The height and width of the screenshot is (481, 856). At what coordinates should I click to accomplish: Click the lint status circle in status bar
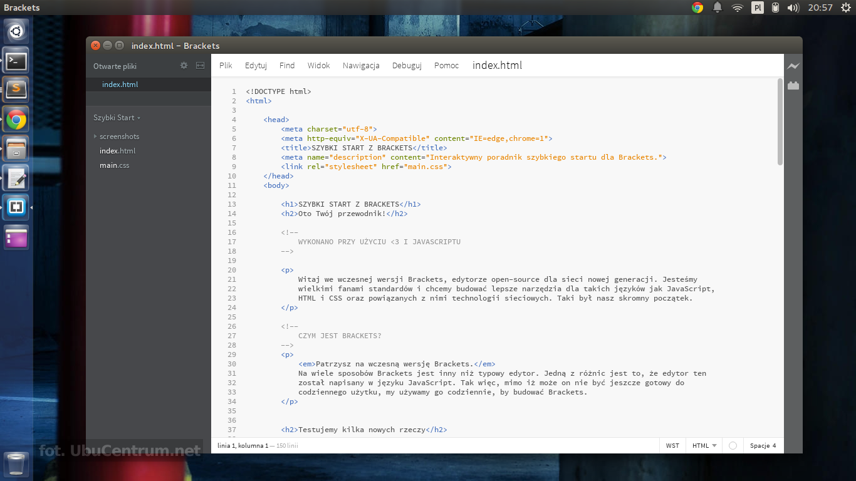coord(732,445)
